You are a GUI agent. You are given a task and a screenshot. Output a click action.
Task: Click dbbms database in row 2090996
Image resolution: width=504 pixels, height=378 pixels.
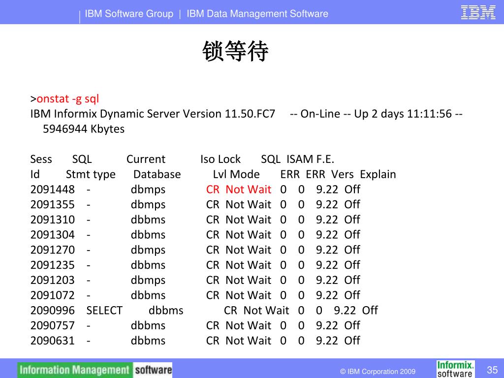click(x=166, y=310)
